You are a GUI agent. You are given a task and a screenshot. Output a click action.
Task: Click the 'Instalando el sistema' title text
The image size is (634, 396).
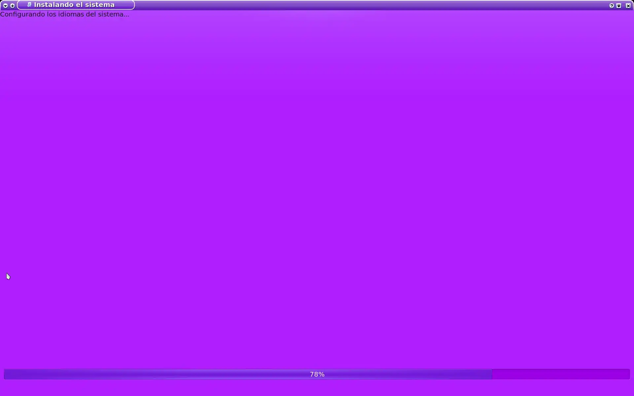point(74,5)
